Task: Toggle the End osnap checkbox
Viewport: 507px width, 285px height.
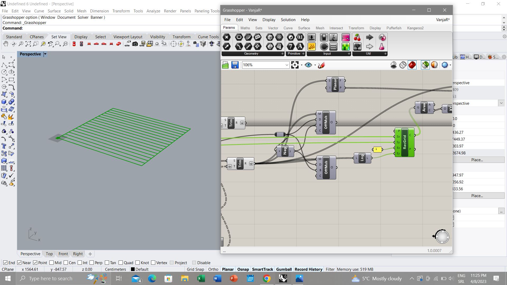Action: pos(5,263)
